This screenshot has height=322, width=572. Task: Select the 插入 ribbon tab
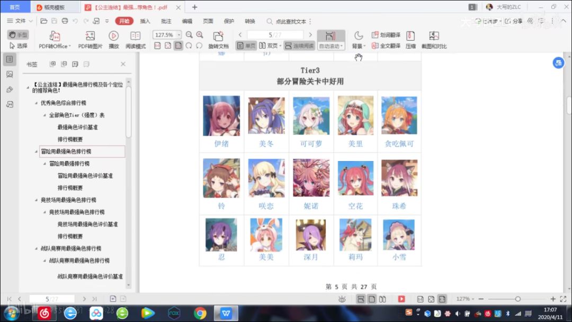[145, 21]
